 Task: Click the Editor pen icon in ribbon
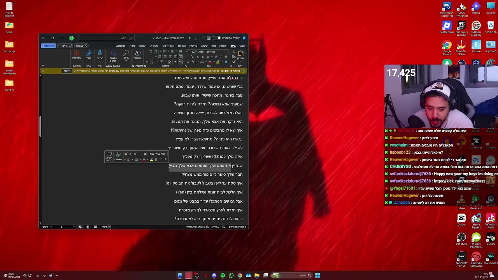pyautogui.click(x=88, y=56)
